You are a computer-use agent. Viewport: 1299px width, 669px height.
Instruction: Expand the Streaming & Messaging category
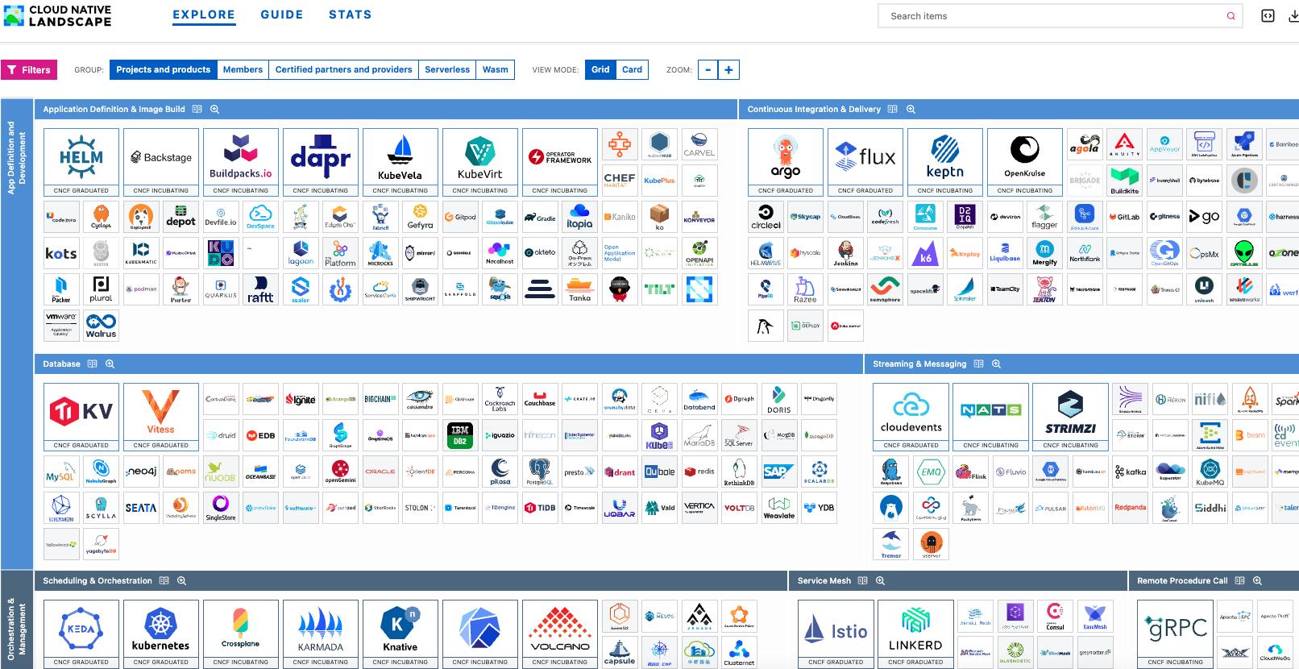996,364
